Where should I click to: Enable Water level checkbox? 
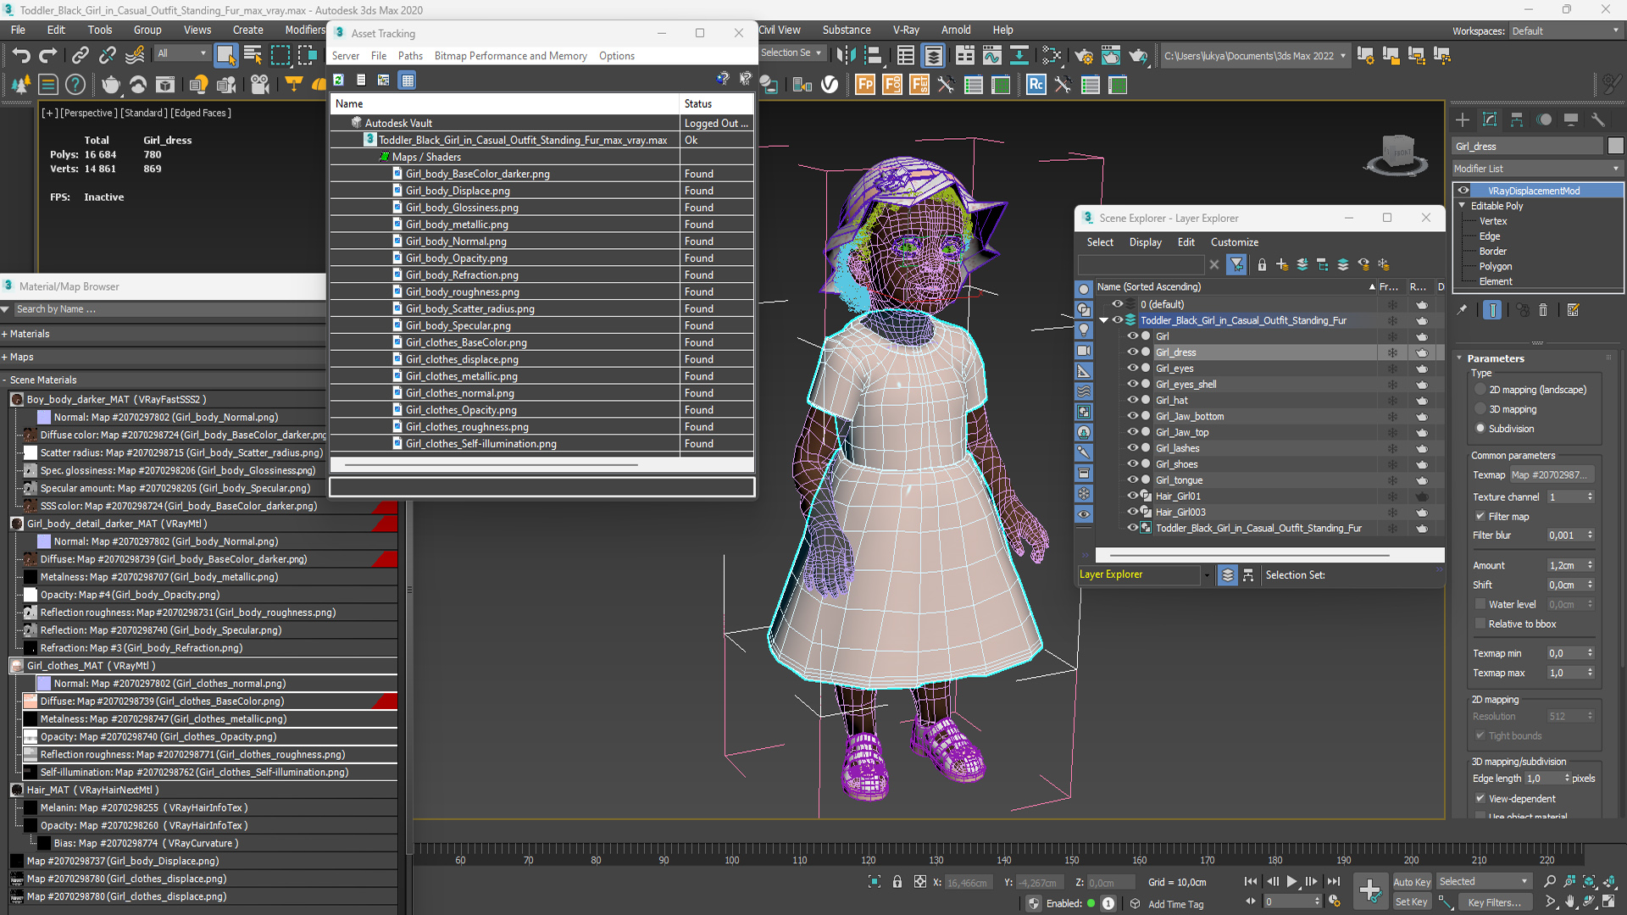point(1480,604)
